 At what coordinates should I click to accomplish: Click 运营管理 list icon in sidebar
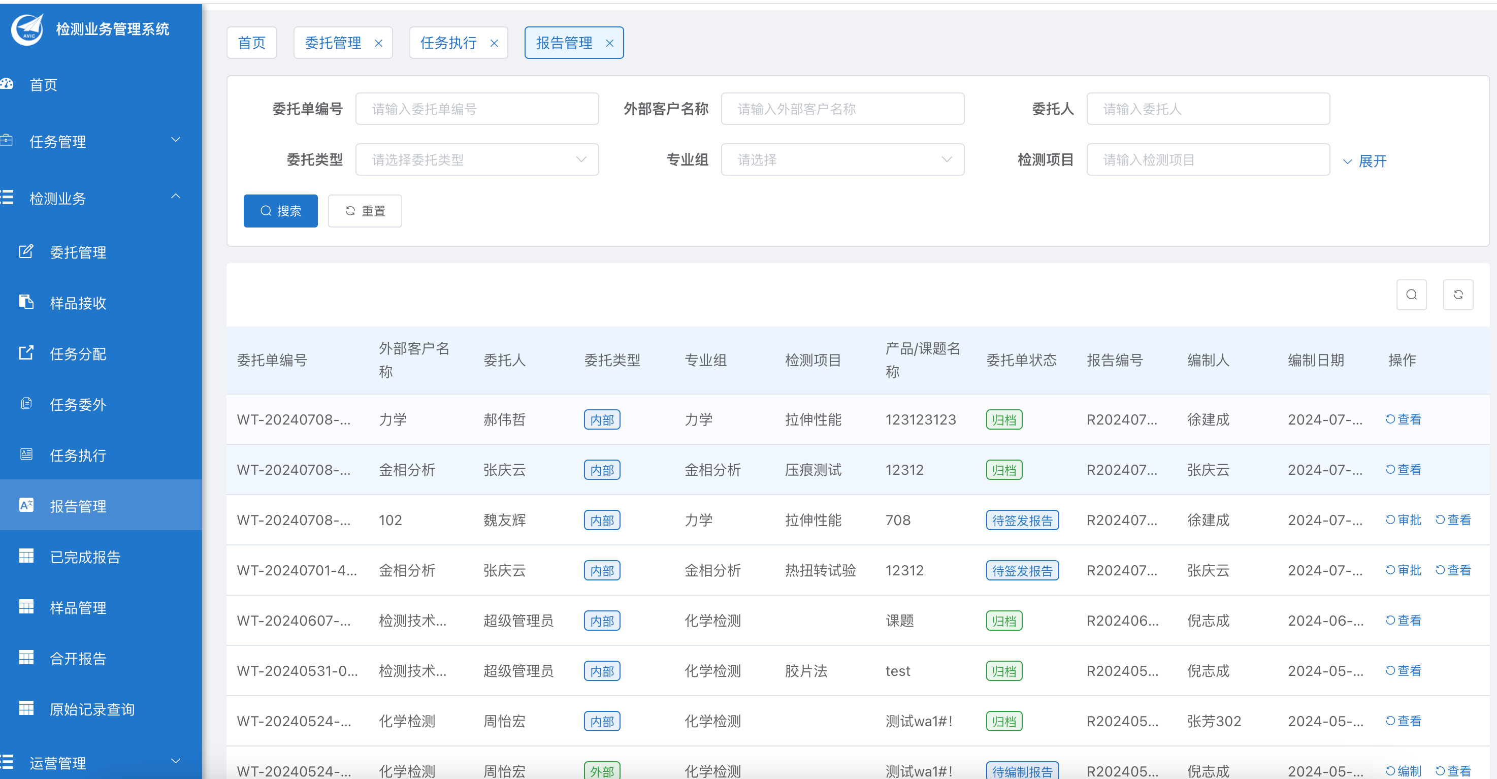[7, 762]
